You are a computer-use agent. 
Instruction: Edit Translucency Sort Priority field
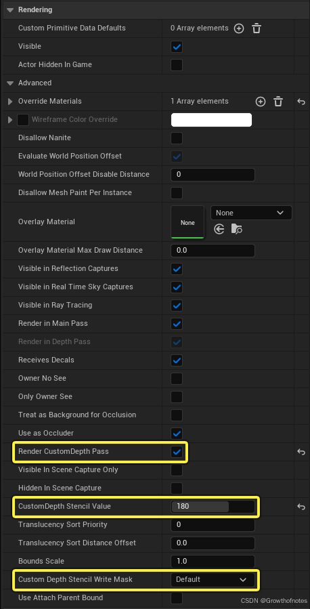[x=213, y=525]
